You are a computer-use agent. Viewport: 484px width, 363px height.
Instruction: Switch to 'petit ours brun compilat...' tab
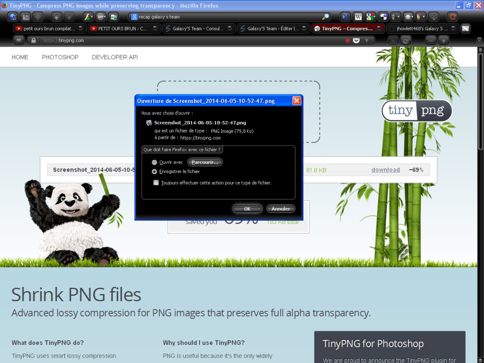coord(49,28)
